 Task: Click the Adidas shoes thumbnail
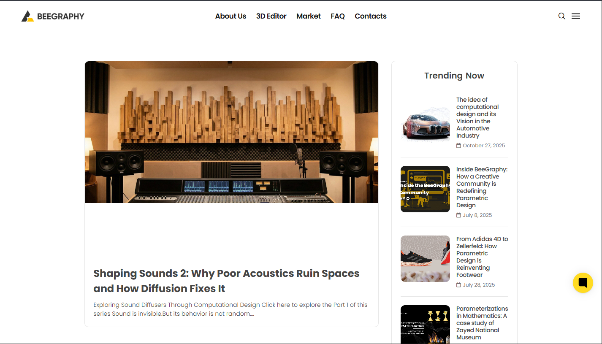(425, 259)
